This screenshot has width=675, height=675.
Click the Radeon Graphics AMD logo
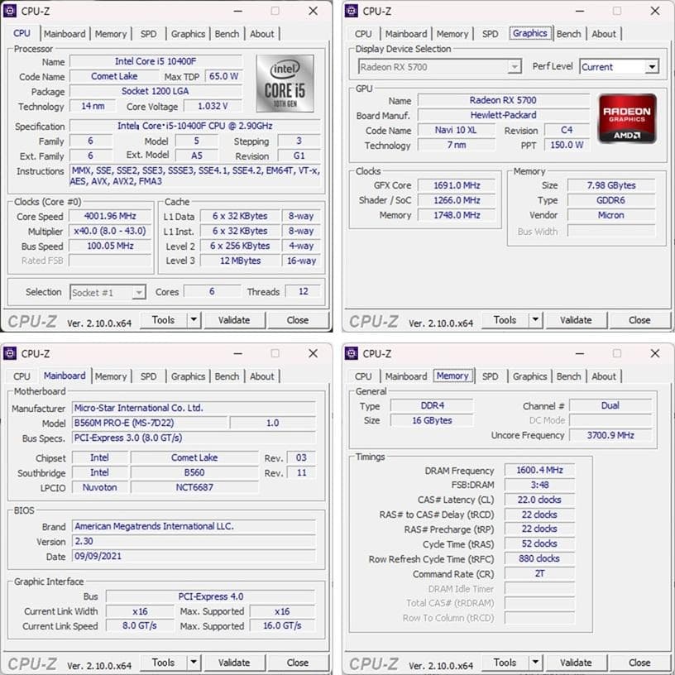(x=629, y=117)
